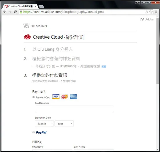160x152 pixels.
Task: Open the Month expiration dropdown
Action: click(x=44, y=124)
